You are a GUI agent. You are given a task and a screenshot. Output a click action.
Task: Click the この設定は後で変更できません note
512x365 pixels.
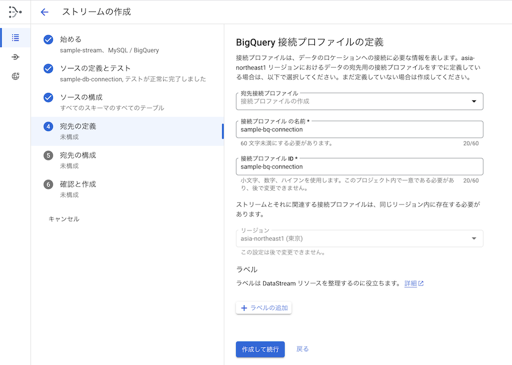pos(283,252)
